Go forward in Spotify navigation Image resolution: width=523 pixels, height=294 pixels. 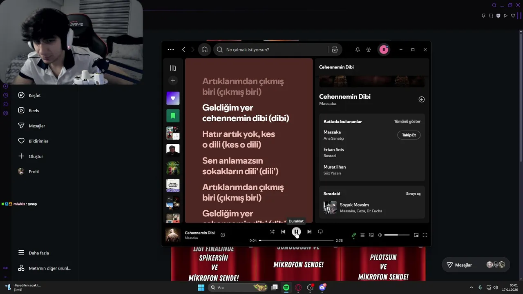tap(193, 49)
